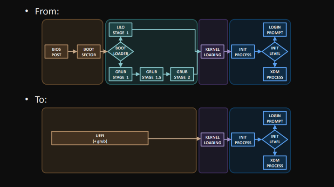This screenshot has height=187, width=334.
Task: Click INIT PROCESS in To diagram
Action: pyautogui.click(x=243, y=140)
